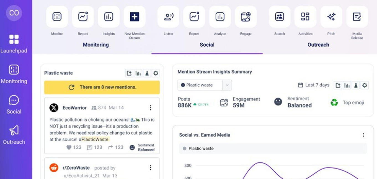Load the 8 new mentions banner
The height and width of the screenshot is (179, 377).
tap(102, 87)
